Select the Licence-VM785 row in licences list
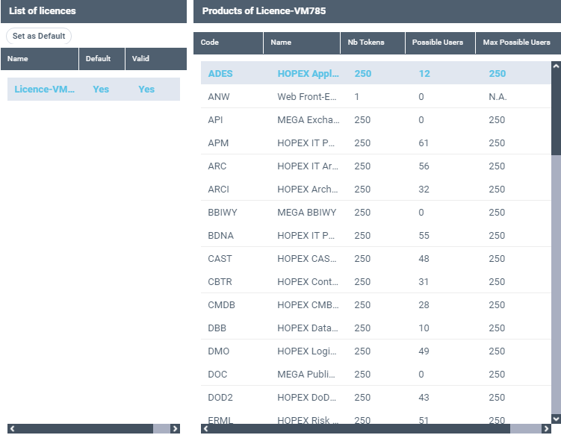 pyautogui.click(x=93, y=89)
